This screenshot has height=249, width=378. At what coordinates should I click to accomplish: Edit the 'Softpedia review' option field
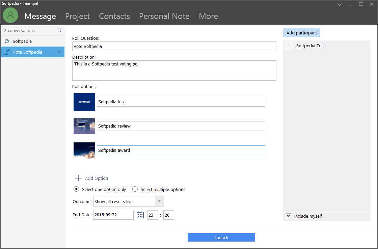pyautogui.click(x=181, y=126)
